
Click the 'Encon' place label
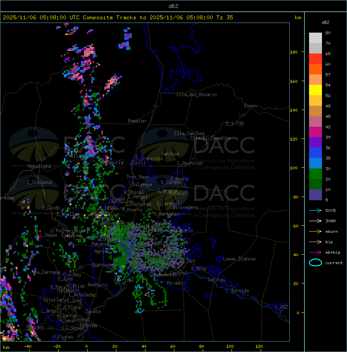[250, 106]
